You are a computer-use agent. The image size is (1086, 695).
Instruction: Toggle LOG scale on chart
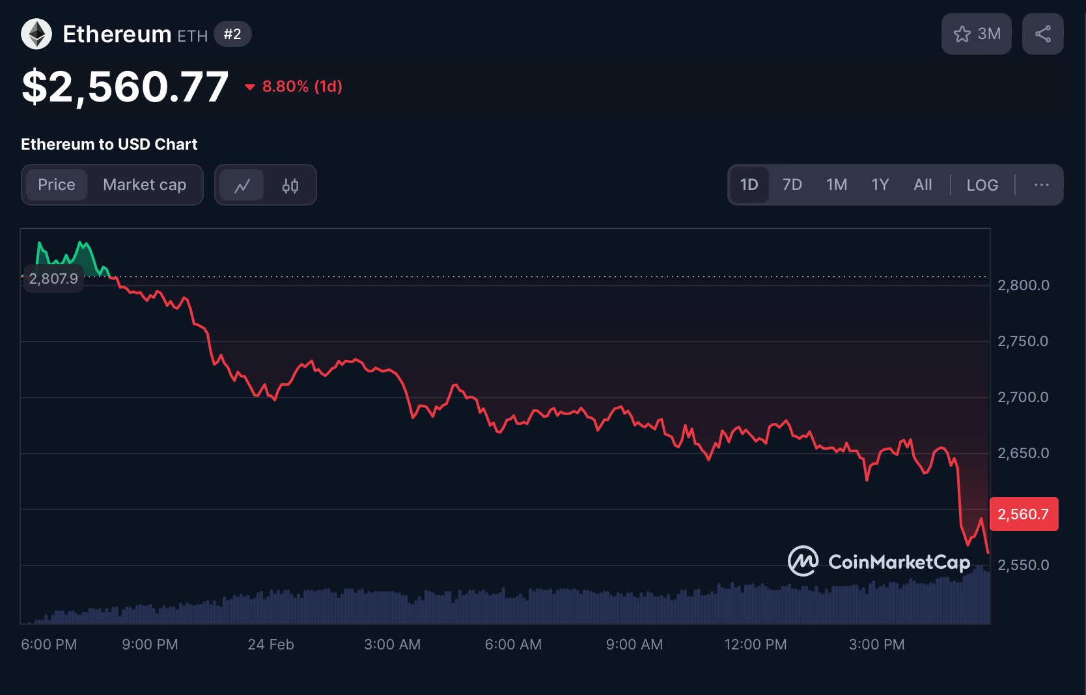(x=982, y=185)
